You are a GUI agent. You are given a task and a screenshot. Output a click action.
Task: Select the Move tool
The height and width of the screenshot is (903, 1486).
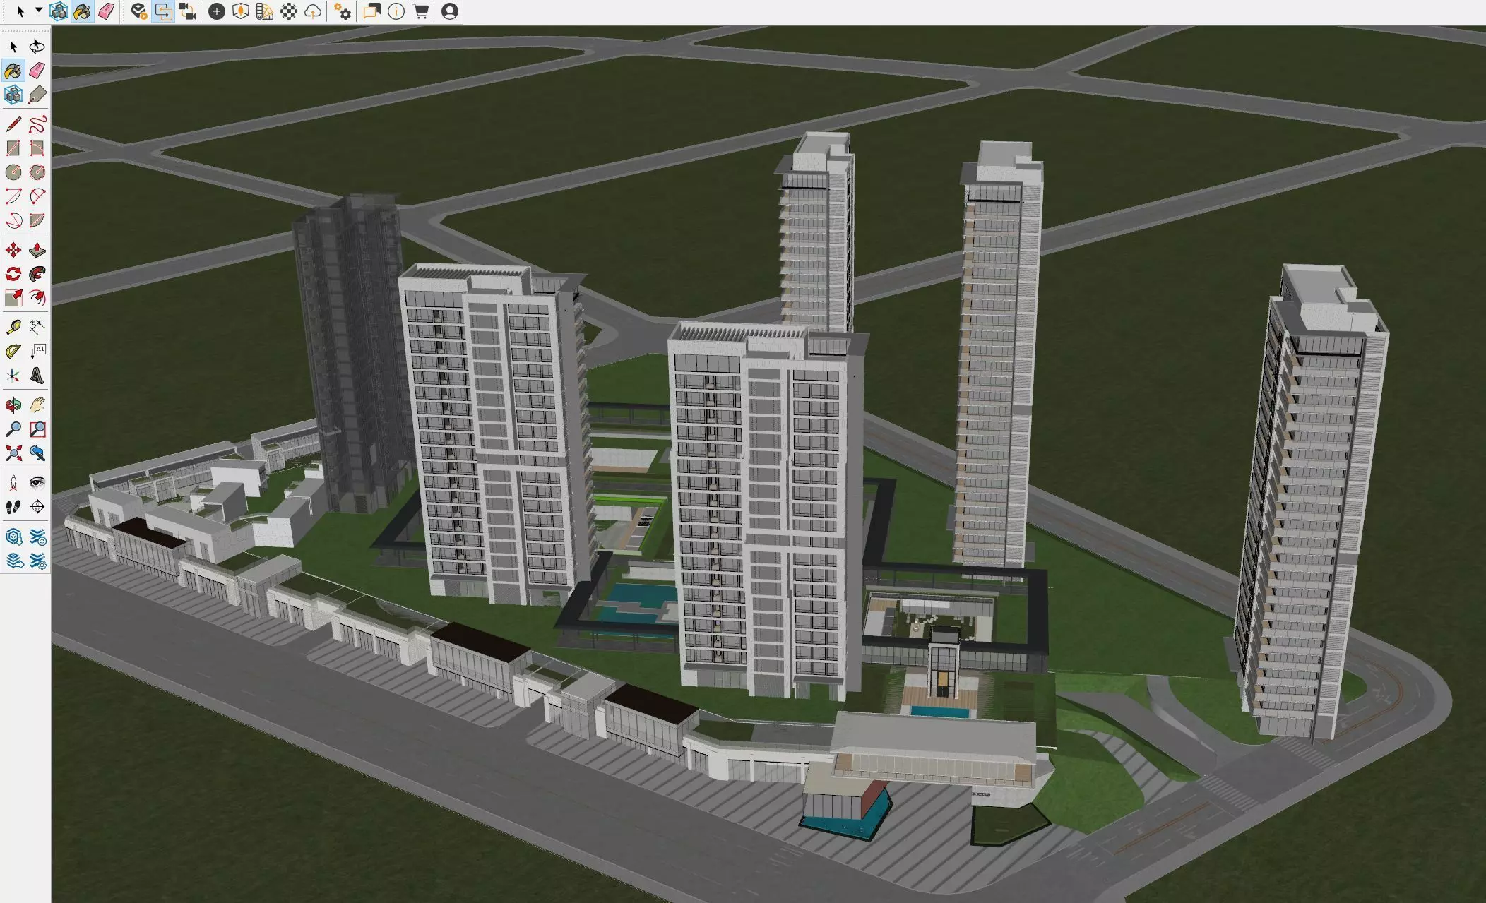coord(13,250)
